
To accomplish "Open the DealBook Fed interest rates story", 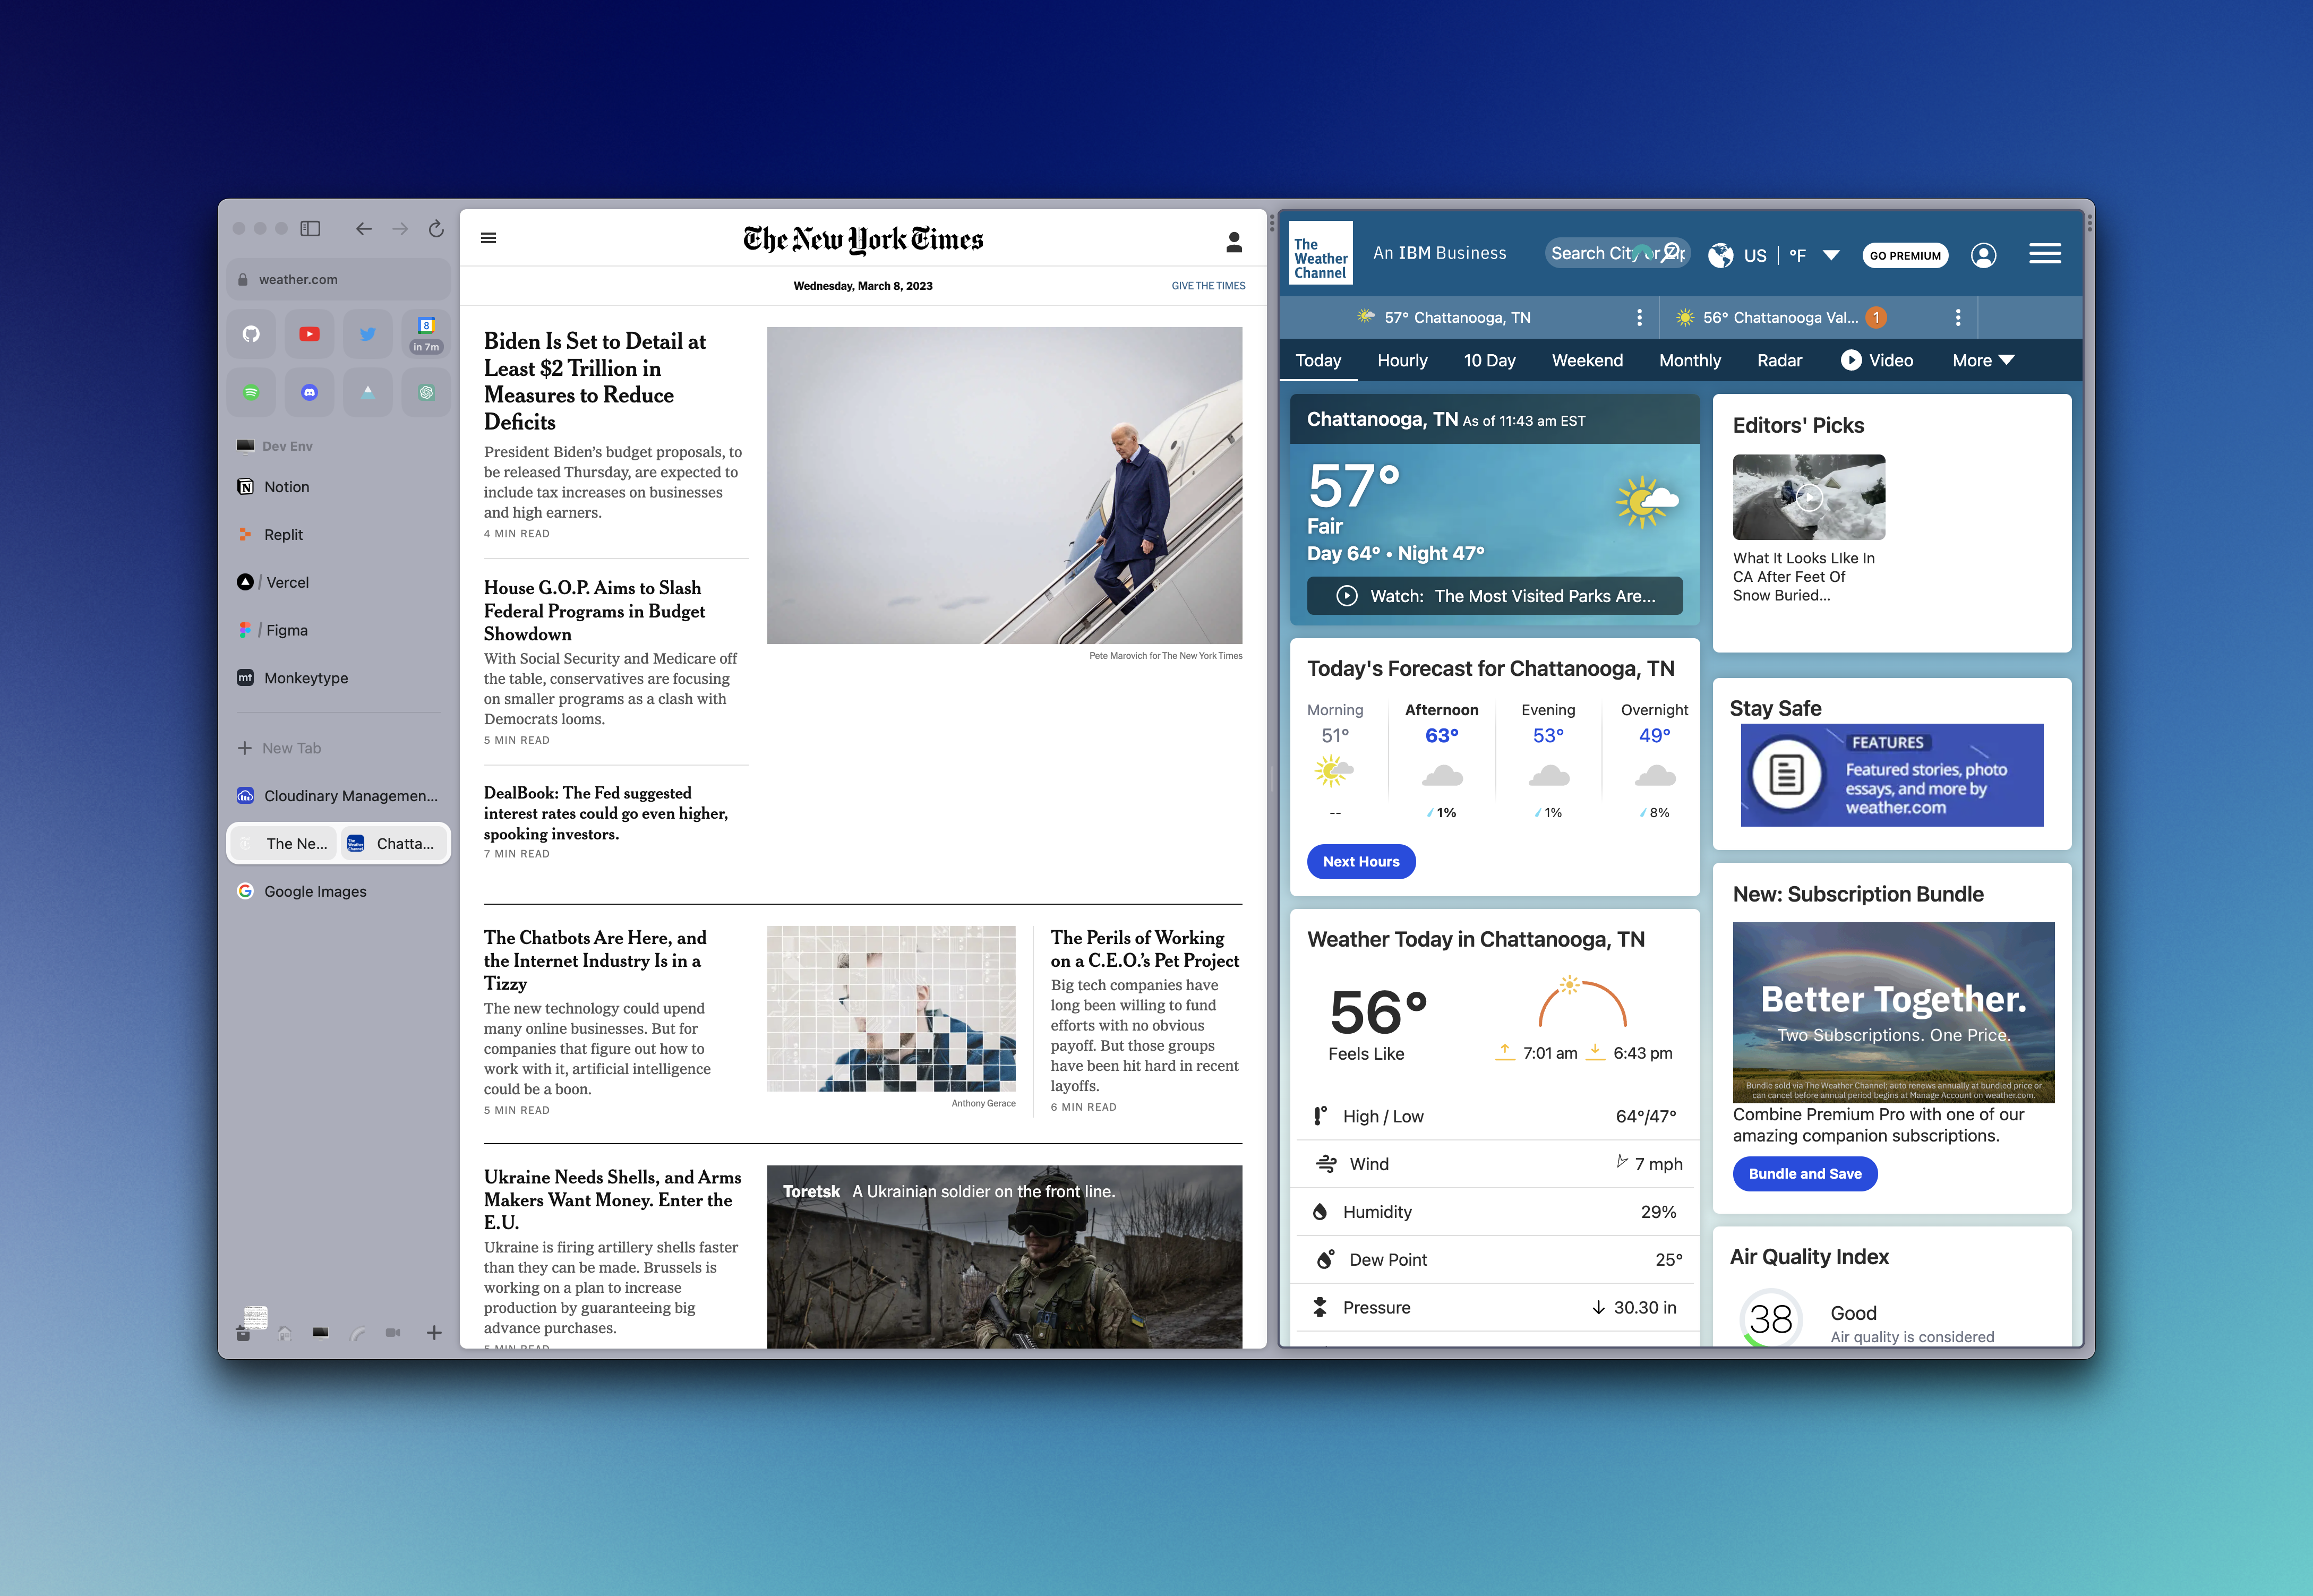I will tap(606, 813).
